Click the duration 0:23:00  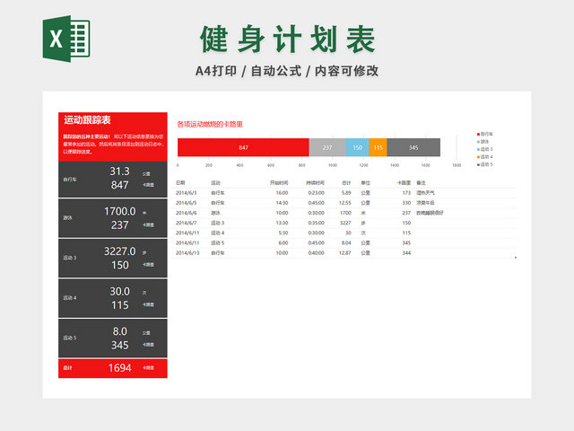click(316, 193)
